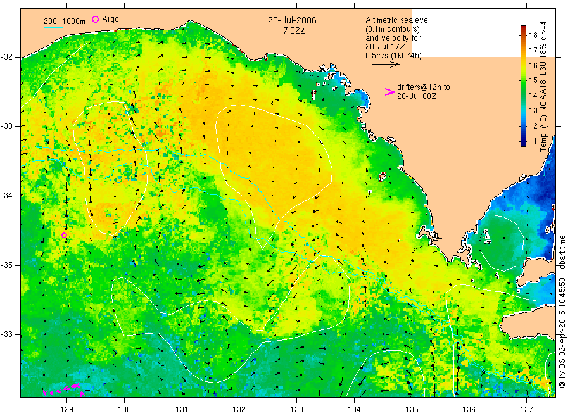Click the latitude label -36
This screenshot has height=418, width=570.
click(x=6, y=334)
